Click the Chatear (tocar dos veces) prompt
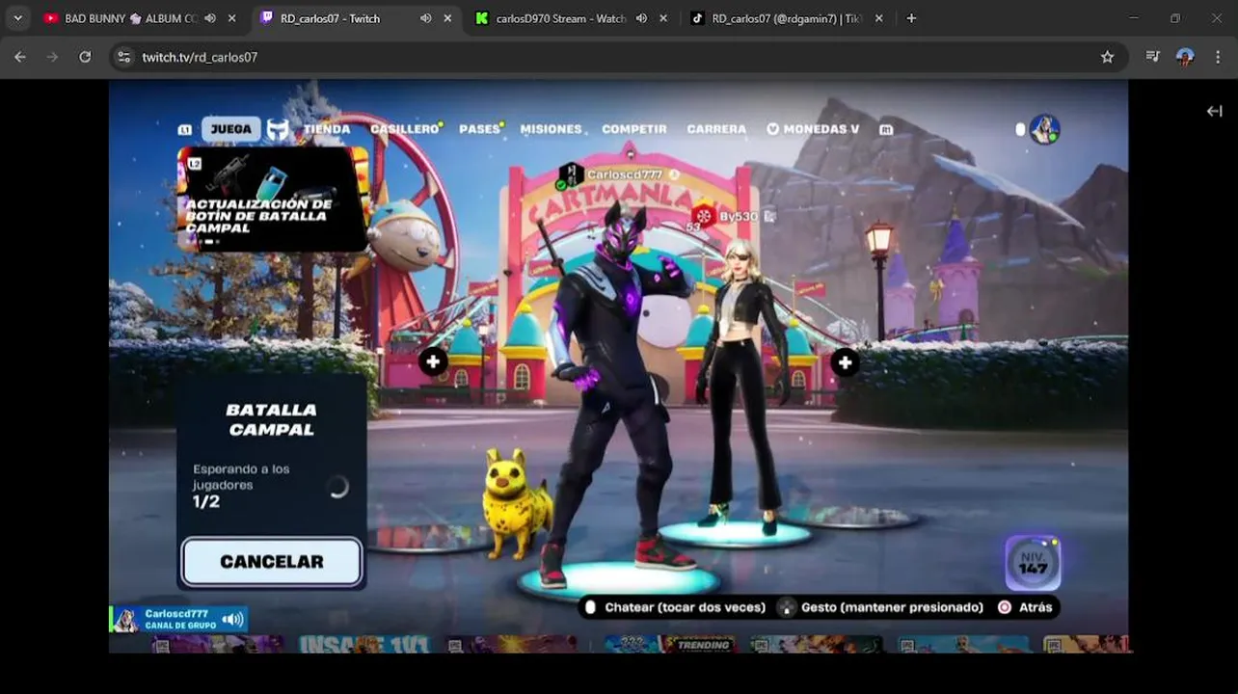The height and width of the screenshot is (694, 1238). click(x=674, y=607)
